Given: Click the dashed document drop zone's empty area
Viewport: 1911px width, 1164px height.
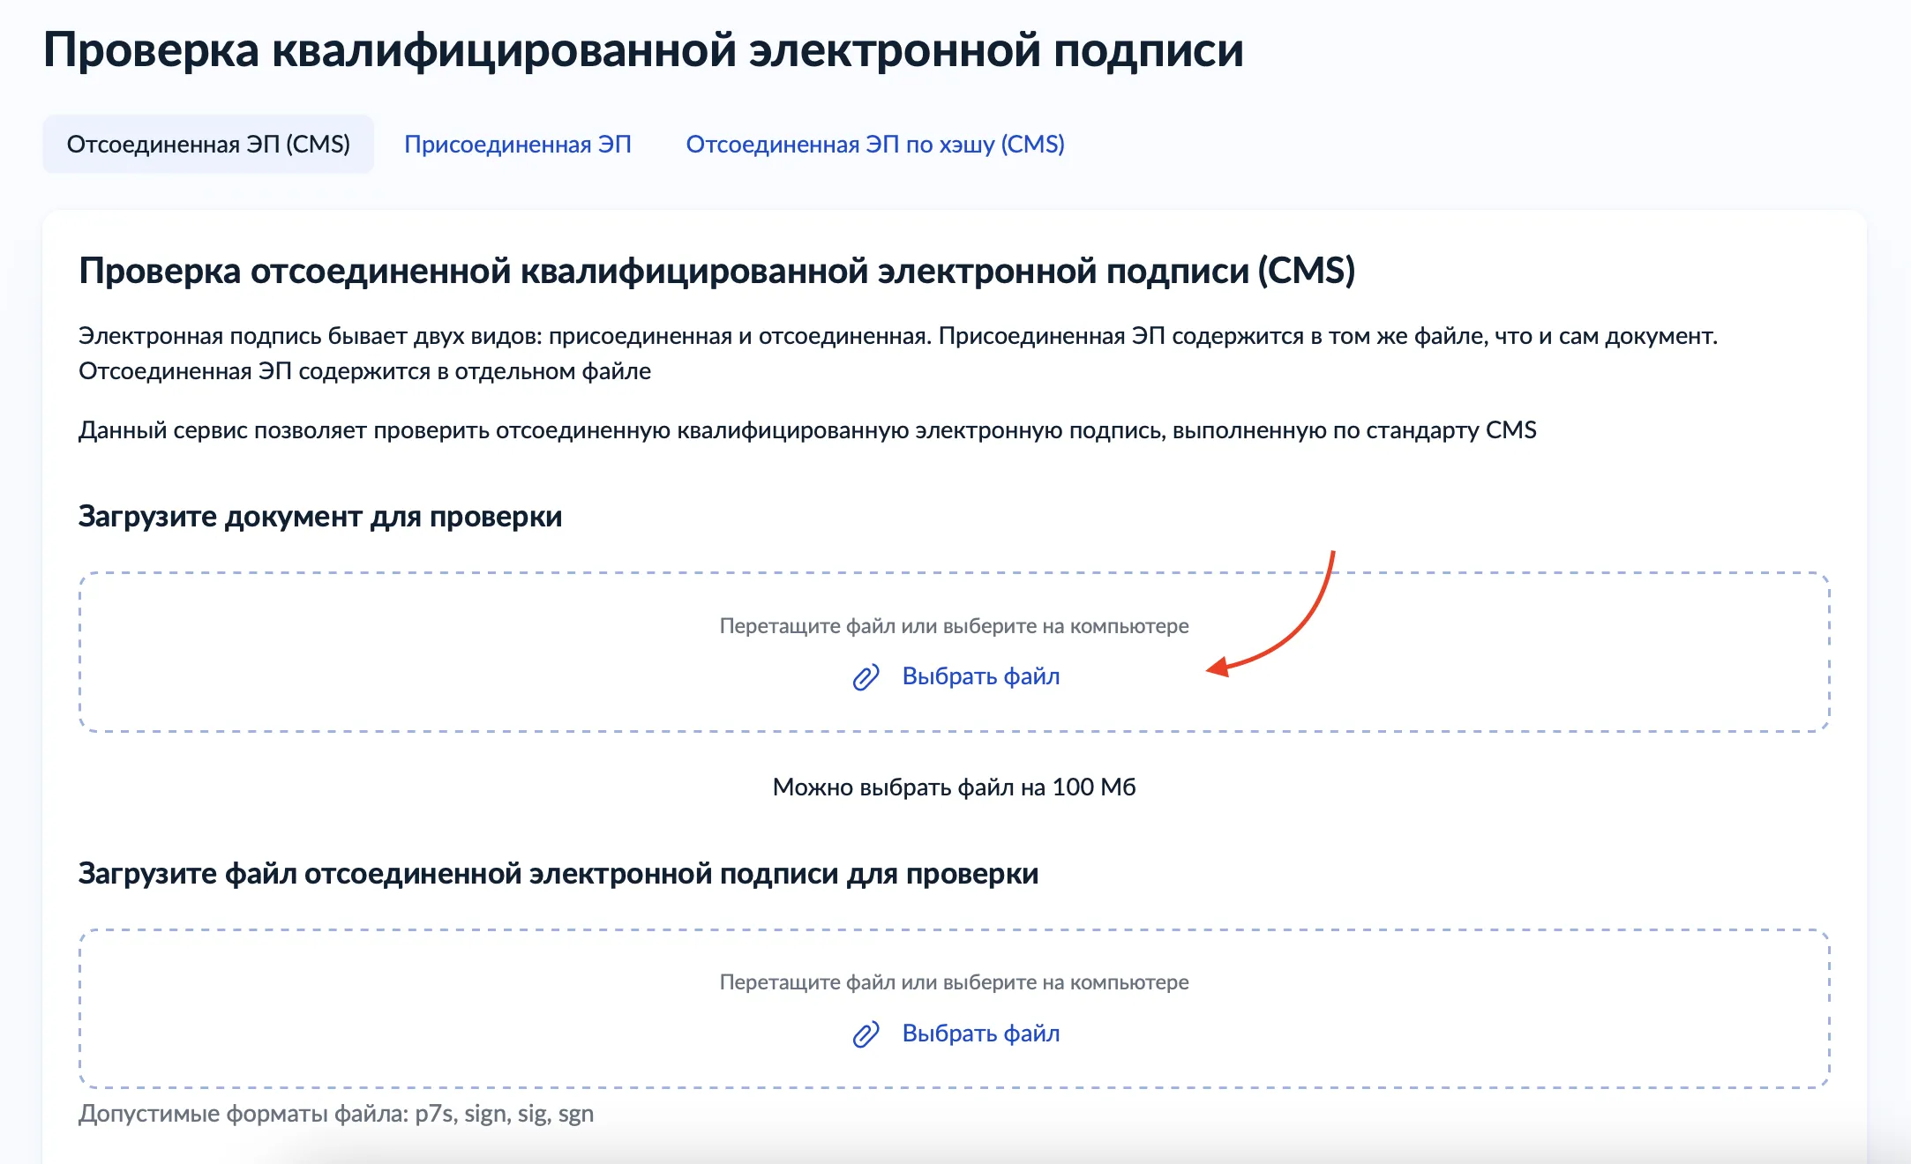Looking at the screenshot, I should click(353, 653).
